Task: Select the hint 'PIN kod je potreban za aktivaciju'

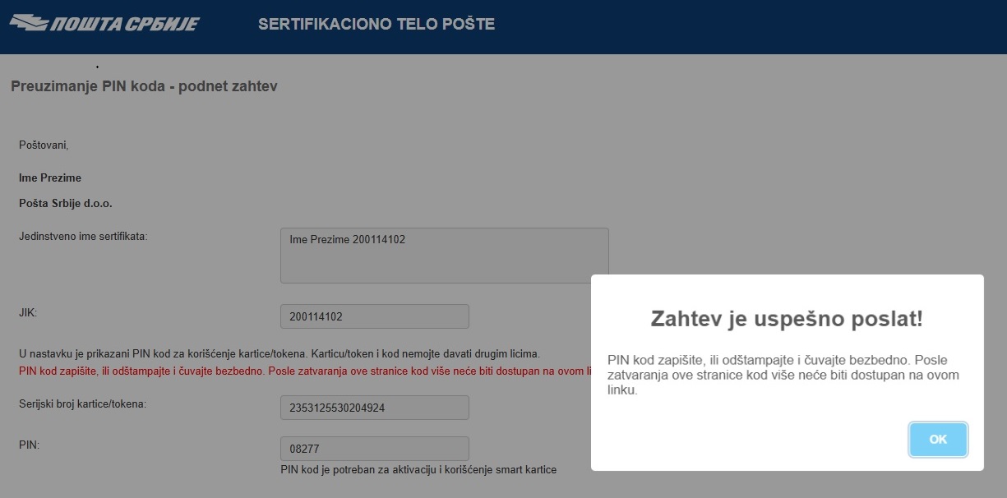Action: 418,470
